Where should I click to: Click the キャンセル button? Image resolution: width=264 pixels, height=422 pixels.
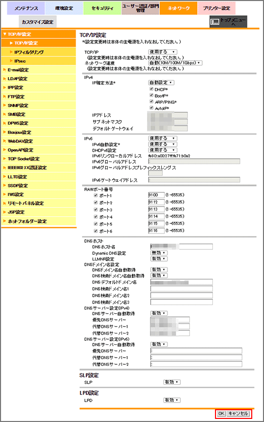pos(238,413)
